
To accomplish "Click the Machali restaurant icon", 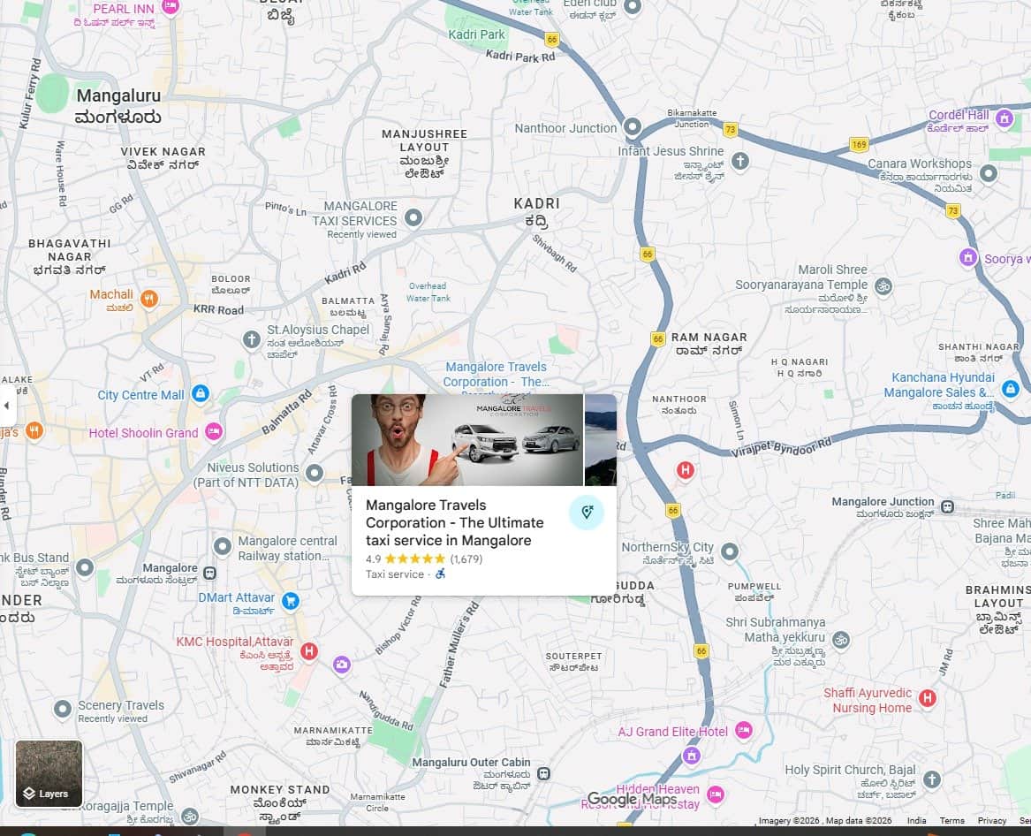I will tap(149, 299).
